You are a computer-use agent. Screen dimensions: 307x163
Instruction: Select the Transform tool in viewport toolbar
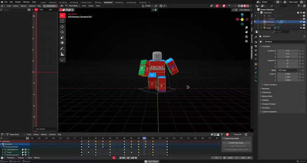[62, 43]
